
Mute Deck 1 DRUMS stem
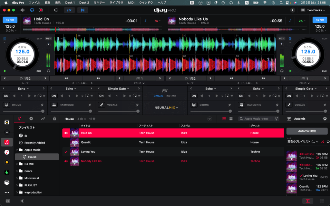tap(42, 105)
